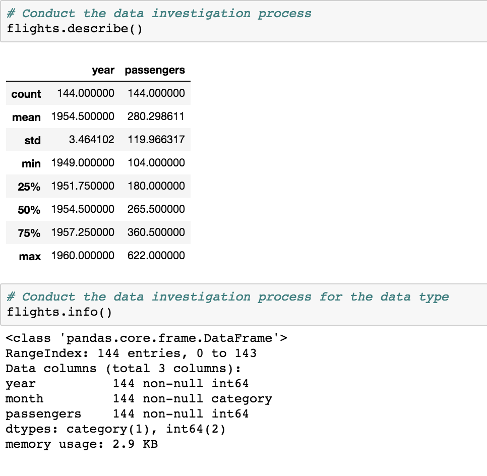Click the min row label
487x476 pixels.
pyautogui.click(x=32, y=163)
